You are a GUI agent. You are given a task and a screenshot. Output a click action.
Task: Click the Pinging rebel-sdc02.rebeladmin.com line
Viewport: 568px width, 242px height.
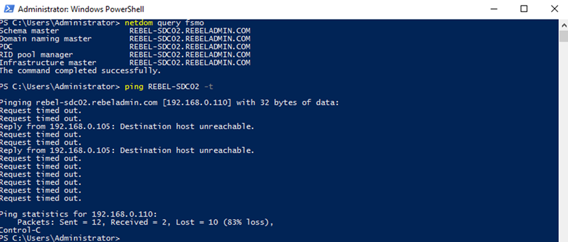[169, 102]
